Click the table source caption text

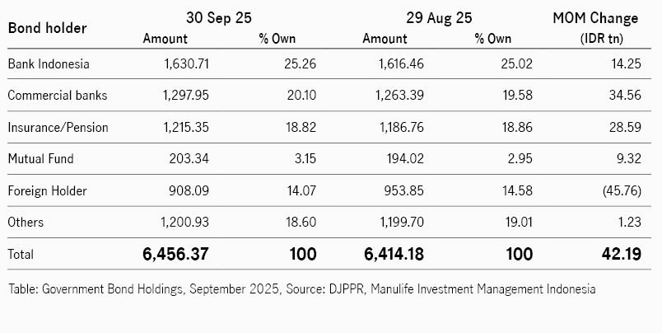[x=301, y=289]
